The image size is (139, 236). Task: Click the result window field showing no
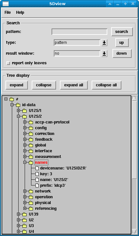tap(77, 53)
